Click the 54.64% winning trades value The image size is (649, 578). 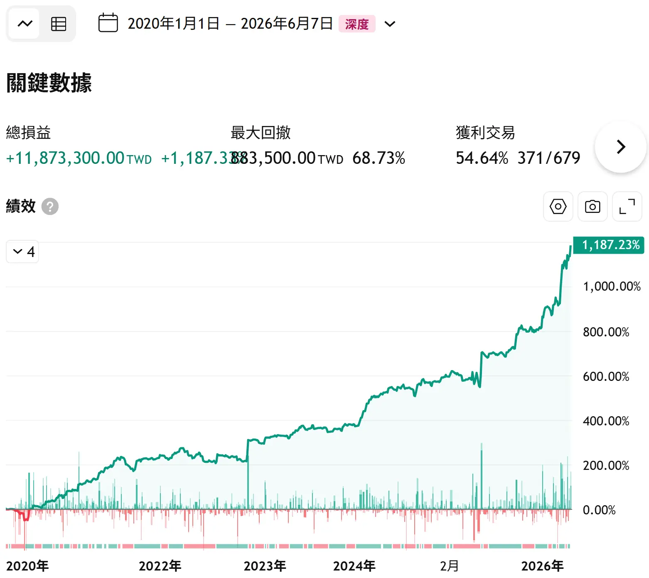tap(482, 158)
